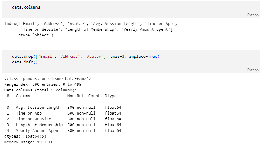
Task: Click the axis=1 argument in code
Action: [117, 57]
